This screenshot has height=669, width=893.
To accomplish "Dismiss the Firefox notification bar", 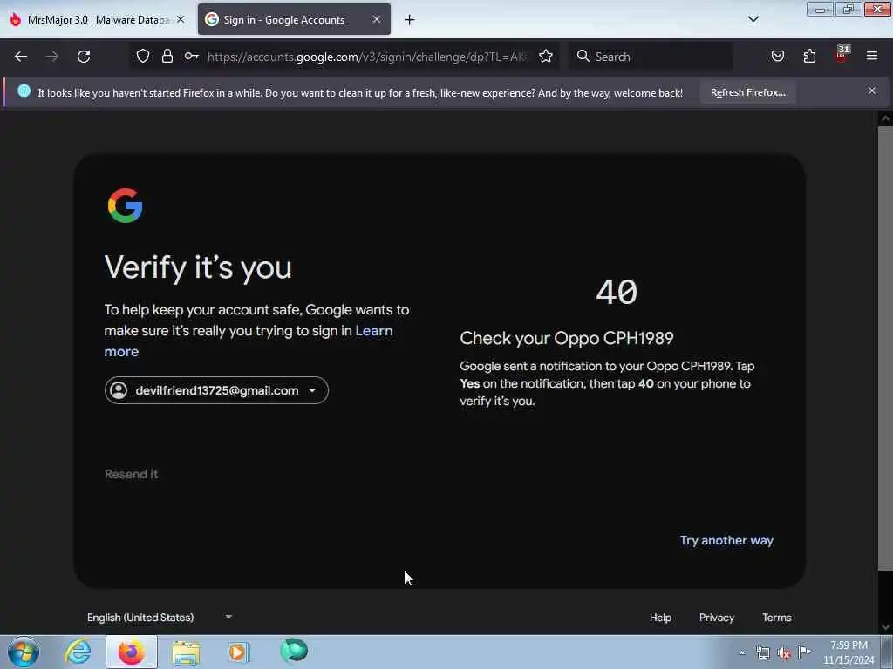I will (872, 91).
